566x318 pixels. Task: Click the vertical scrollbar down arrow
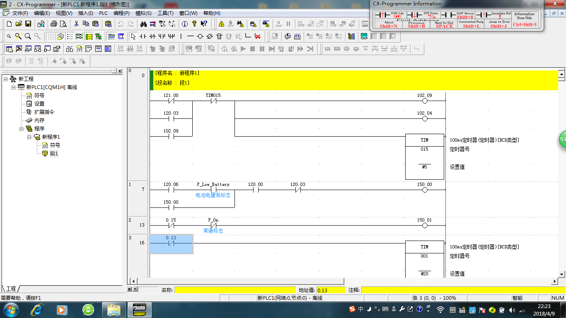click(x=562, y=274)
